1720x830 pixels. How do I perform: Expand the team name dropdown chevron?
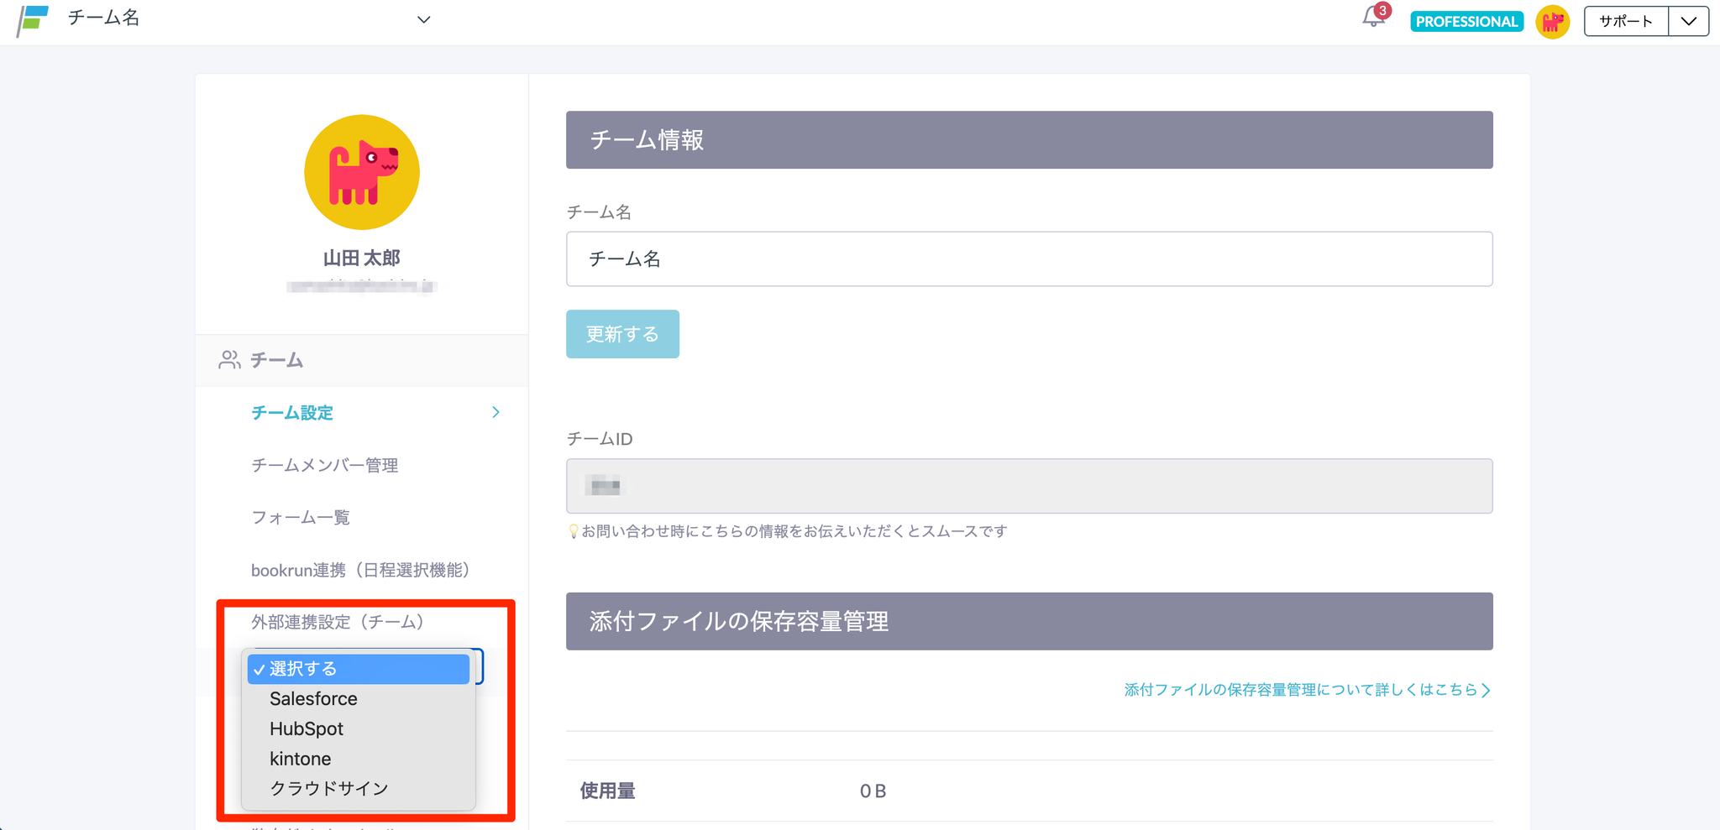(x=424, y=19)
